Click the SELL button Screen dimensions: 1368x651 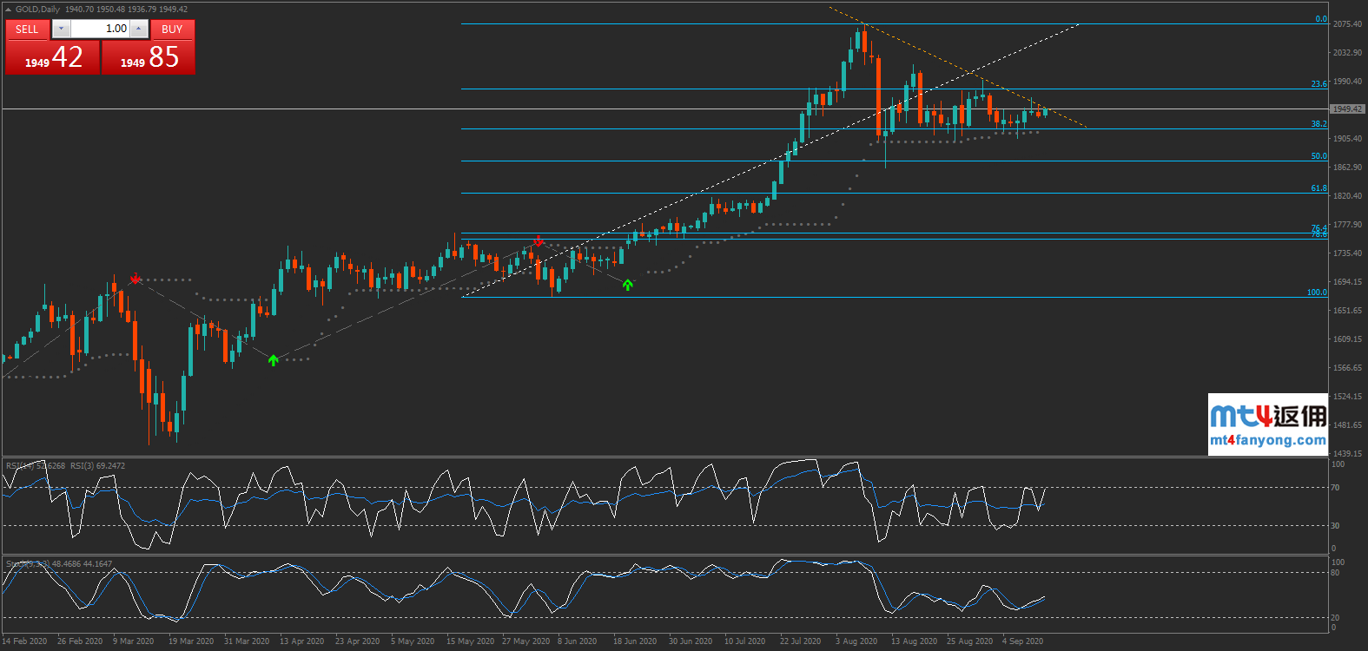(x=27, y=29)
